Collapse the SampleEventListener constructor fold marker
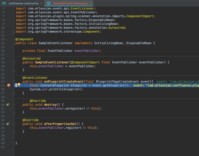199x156 pixels. pyautogui.click(x=14, y=62)
